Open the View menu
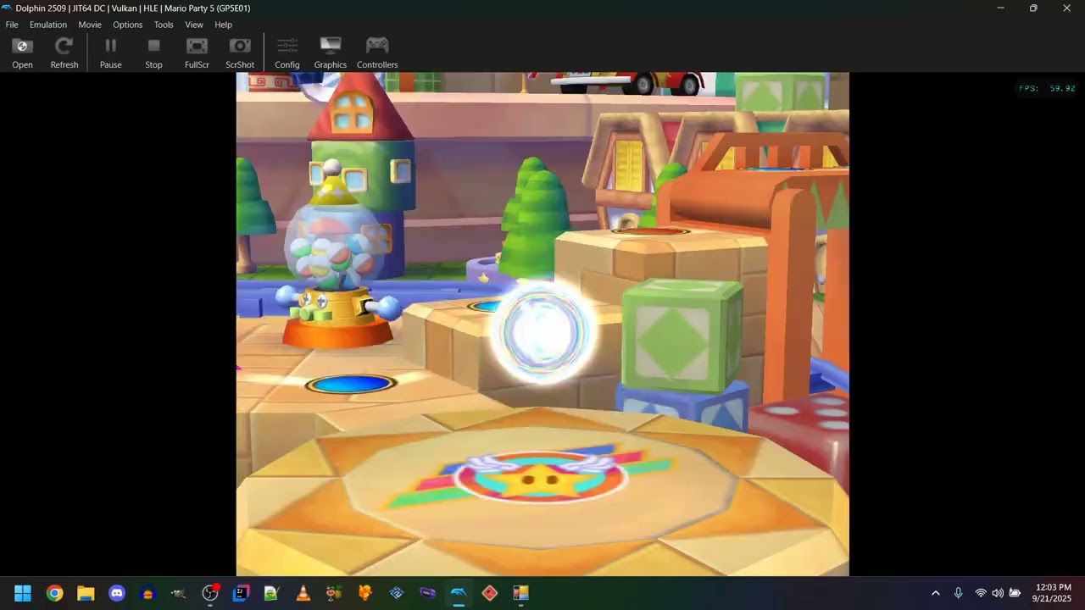The height and width of the screenshot is (610, 1085). (194, 25)
